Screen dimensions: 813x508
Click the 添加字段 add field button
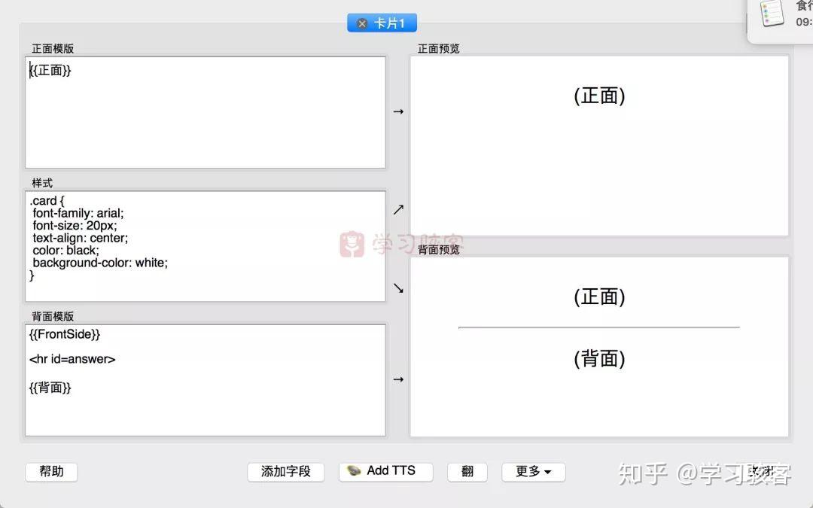286,471
